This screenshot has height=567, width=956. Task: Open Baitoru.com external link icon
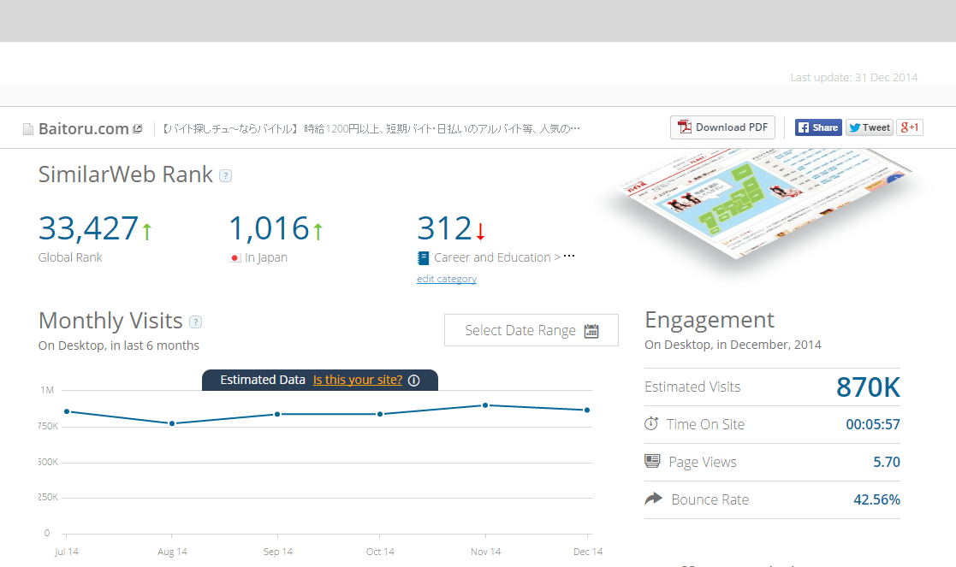(x=137, y=128)
